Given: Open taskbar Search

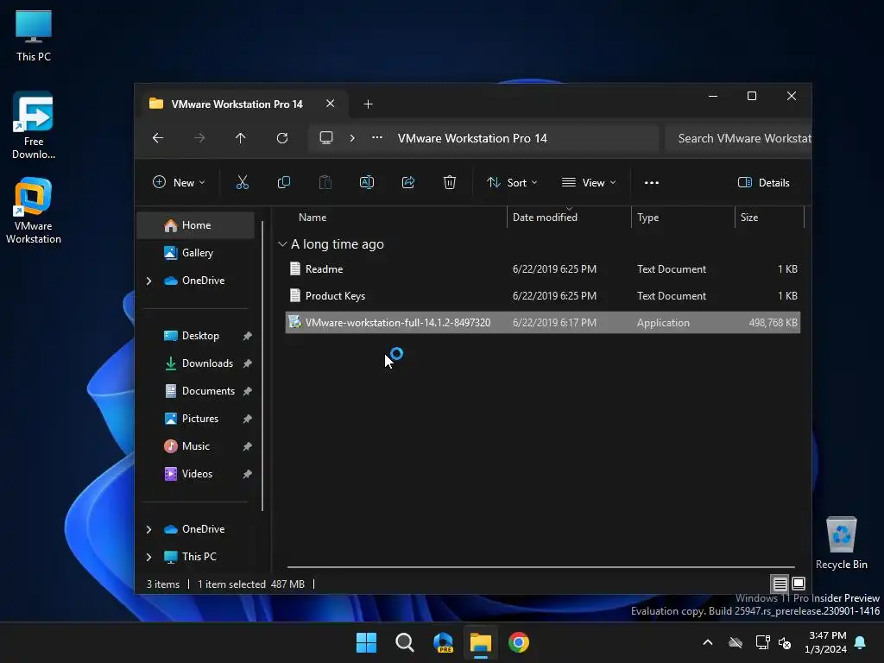Looking at the screenshot, I should click(x=405, y=642).
